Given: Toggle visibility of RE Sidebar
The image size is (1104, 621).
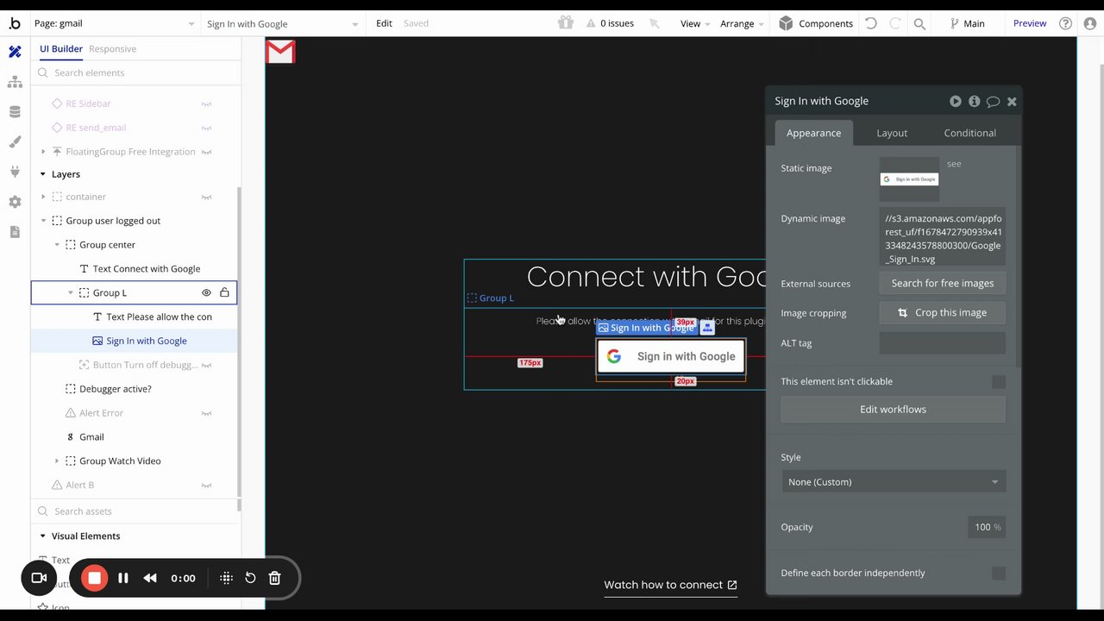Looking at the screenshot, I should tap(206, 103).
